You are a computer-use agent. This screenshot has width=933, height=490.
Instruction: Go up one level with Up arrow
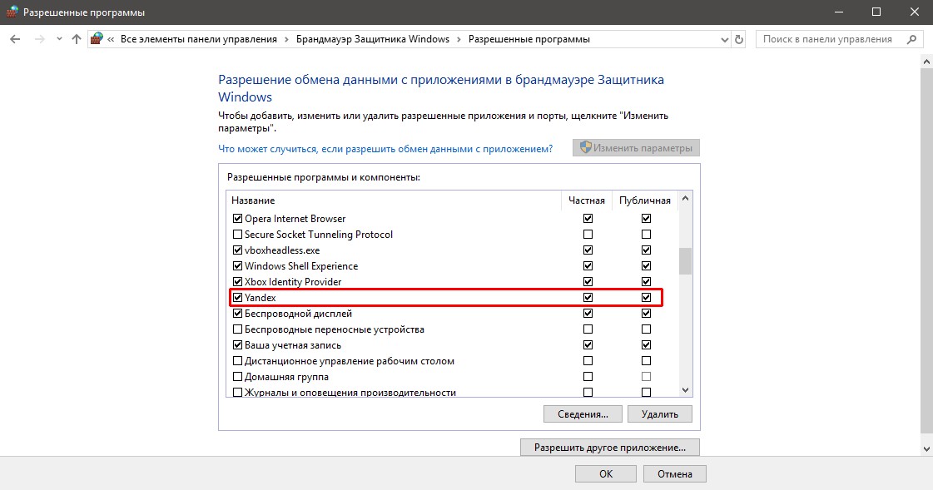[x=77, y=39]
